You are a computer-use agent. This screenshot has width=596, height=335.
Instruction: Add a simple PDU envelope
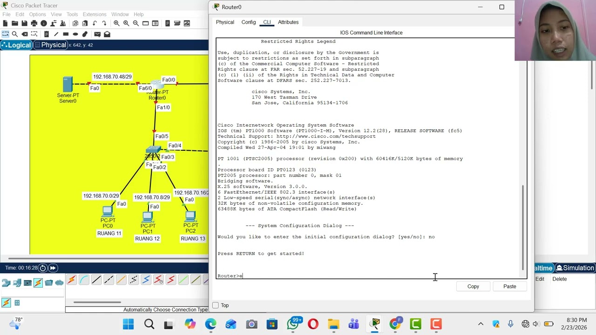pyautogui.click(x=97, y=34)
